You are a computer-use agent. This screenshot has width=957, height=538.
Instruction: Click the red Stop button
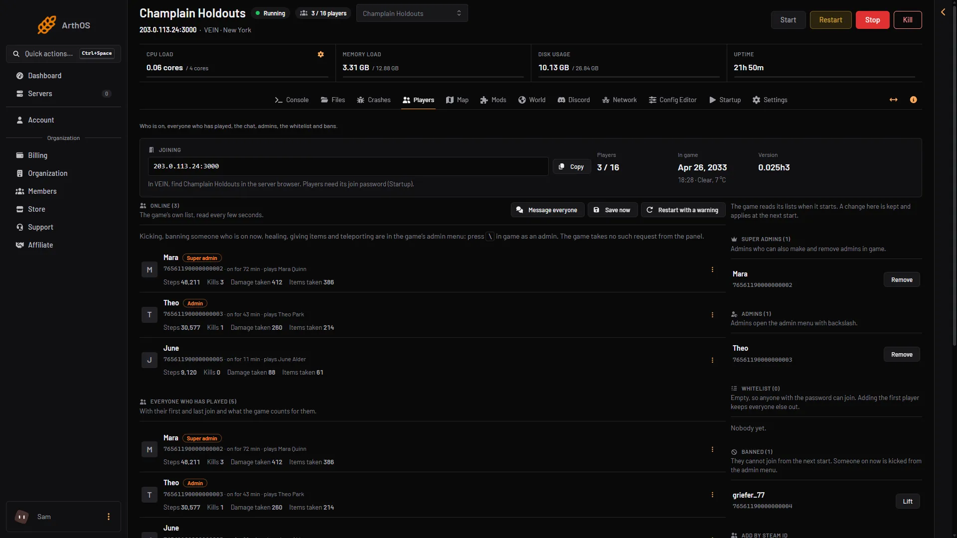[x=872, y=20]
